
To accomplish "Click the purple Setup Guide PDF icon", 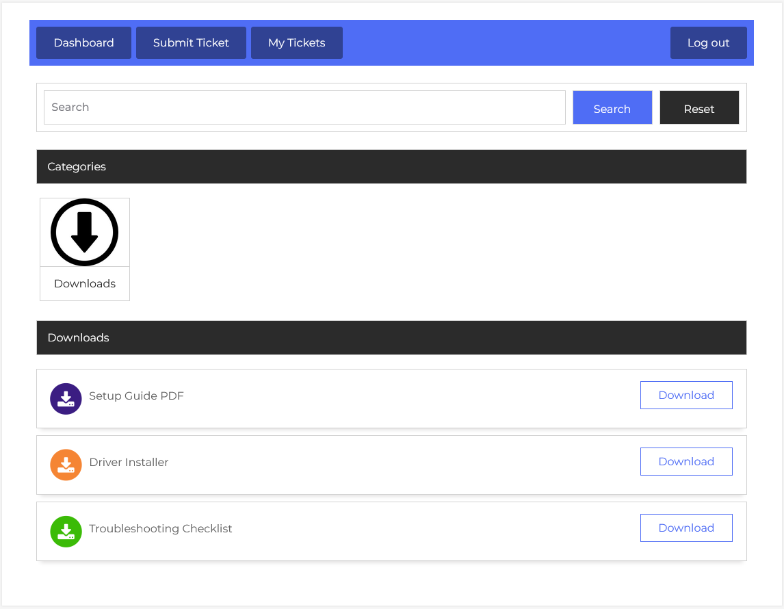I will pos(66,398).
